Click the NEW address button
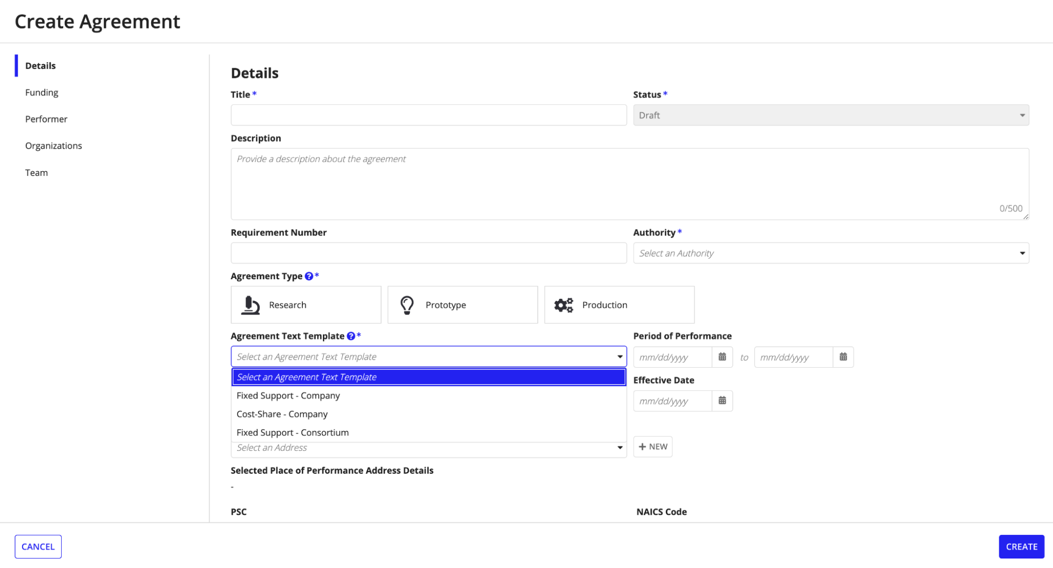The image size is (1053, 568). pos(653,447)
